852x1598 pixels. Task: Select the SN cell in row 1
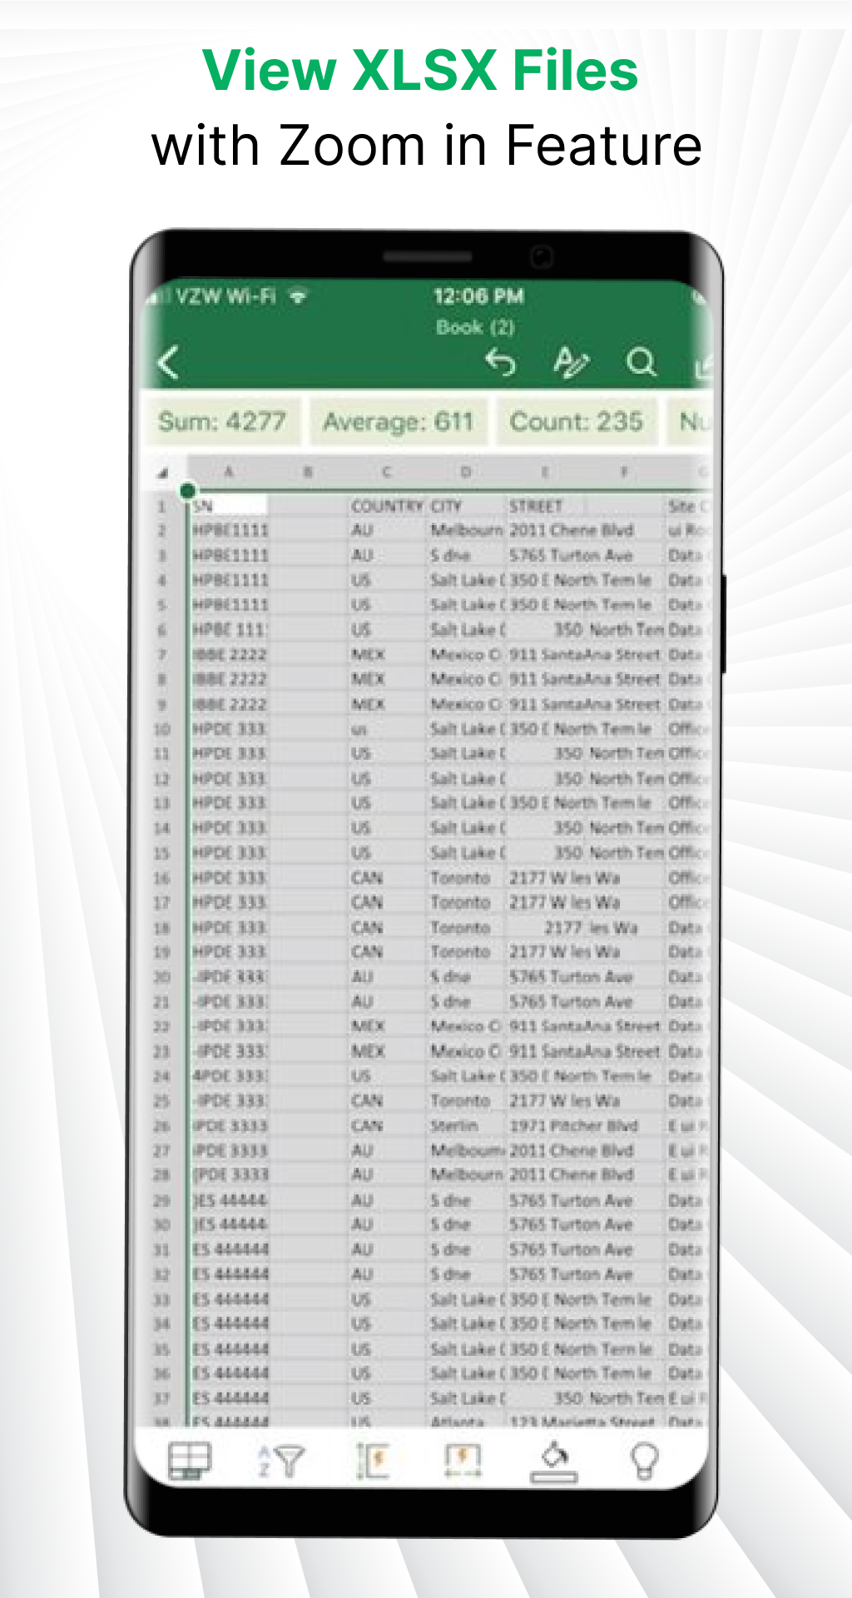pyautogui.click(x=229, y=506)
